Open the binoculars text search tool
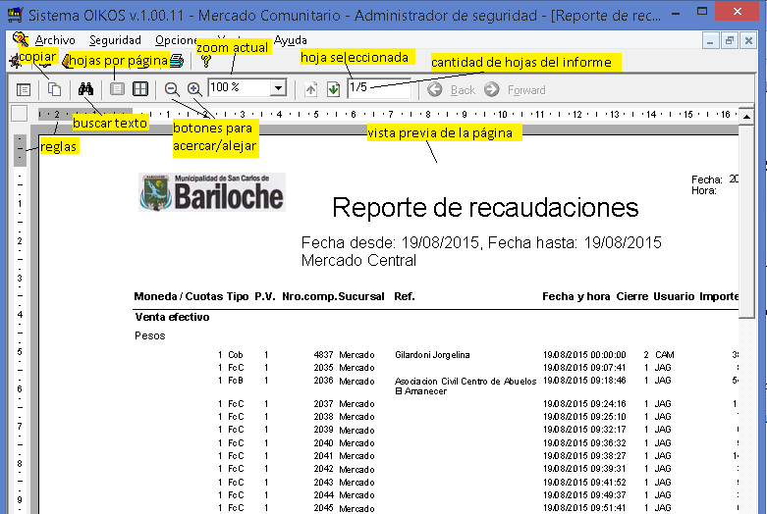The width and height of the screenshot is (767, 514). click(85, 89)
